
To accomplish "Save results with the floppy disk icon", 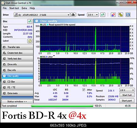I will [128, 15].
